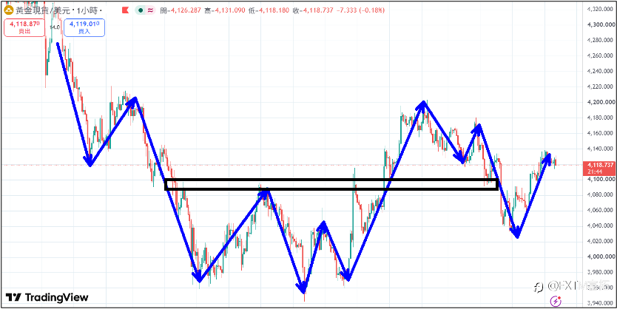Image resolution: width=617 pixels, height=309 pixels.
Task: Click the gold symbol logo icon
Action: [x=8, y=10]
